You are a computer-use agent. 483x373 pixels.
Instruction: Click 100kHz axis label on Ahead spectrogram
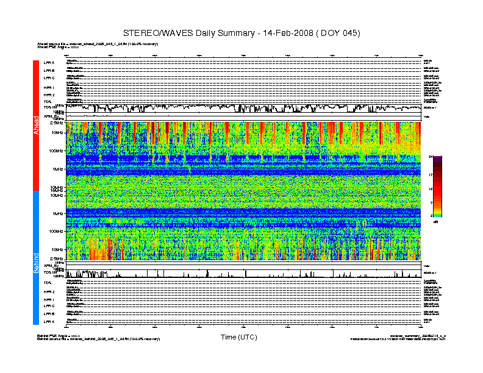point(56,151)
